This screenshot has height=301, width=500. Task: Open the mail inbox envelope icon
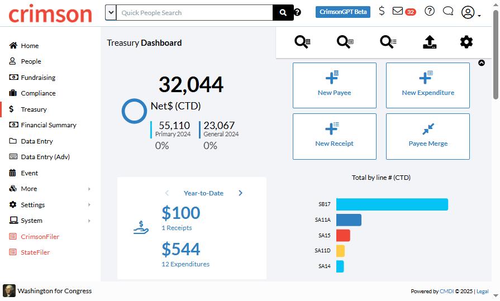(398, 11)
